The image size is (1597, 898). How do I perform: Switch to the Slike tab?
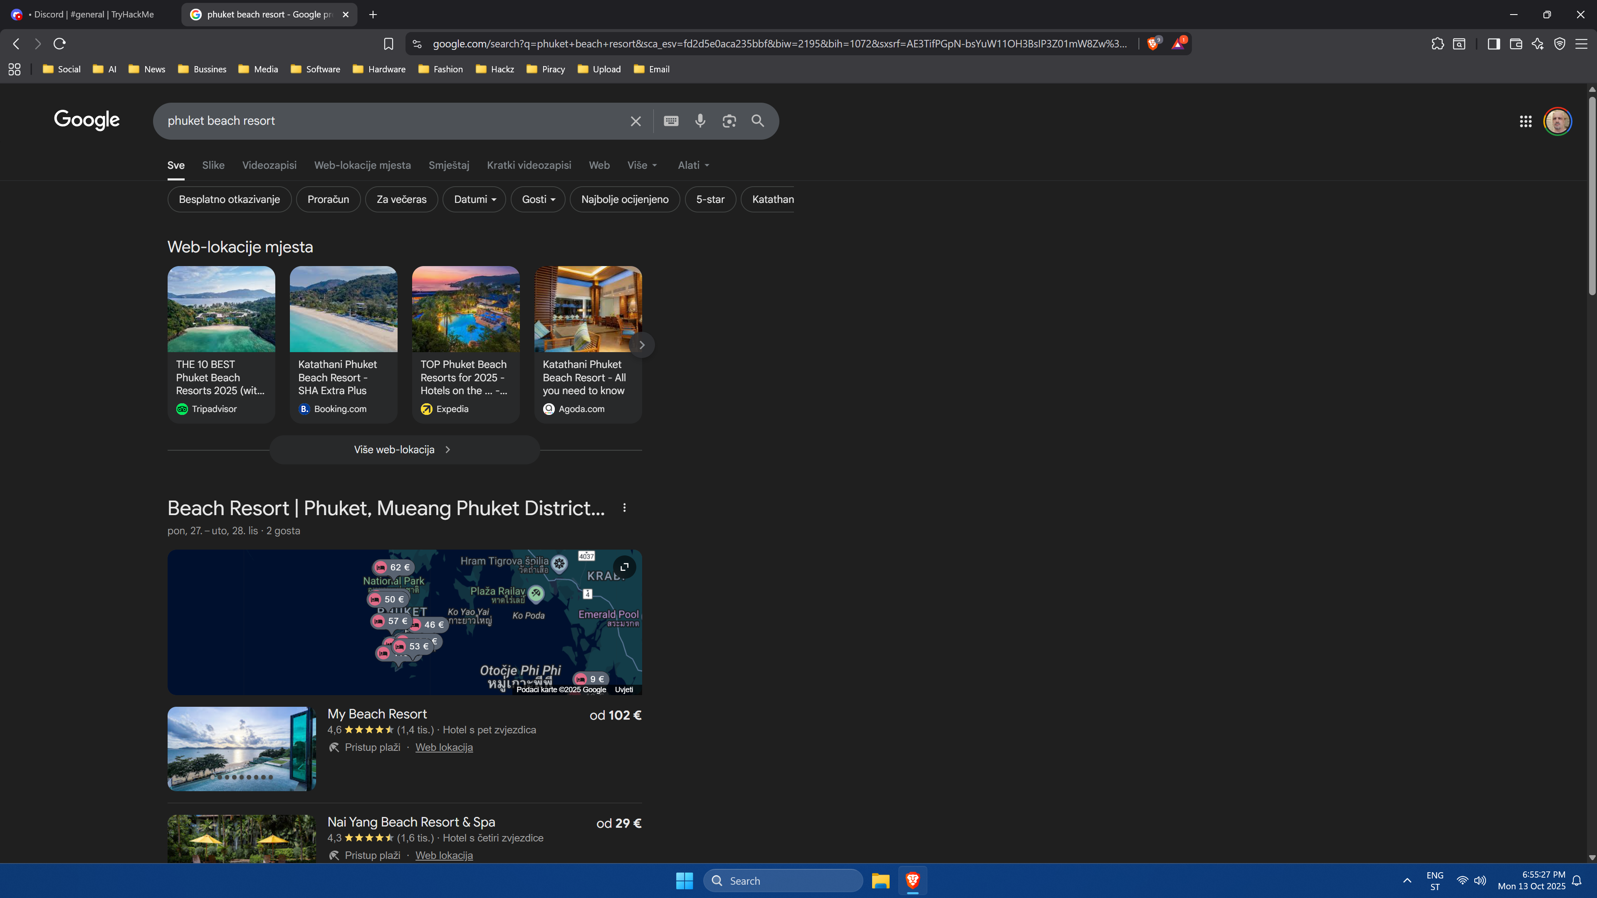tap(213, 165)
